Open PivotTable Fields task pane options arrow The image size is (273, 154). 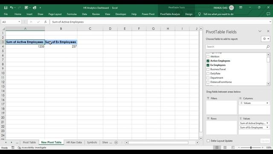260,31
